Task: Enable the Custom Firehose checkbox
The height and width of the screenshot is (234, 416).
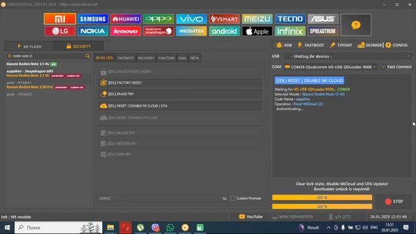Action: pyautogui.click(x=233, y=198)
